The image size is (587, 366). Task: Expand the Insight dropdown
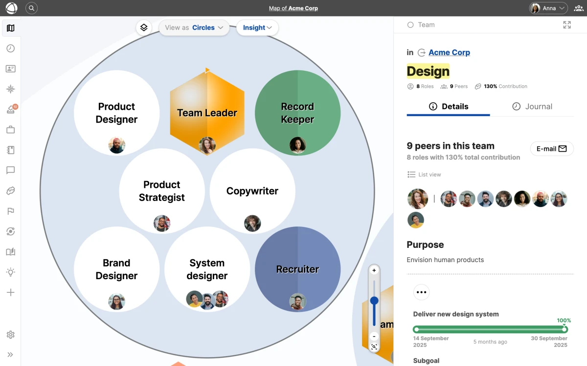(257, 28)
